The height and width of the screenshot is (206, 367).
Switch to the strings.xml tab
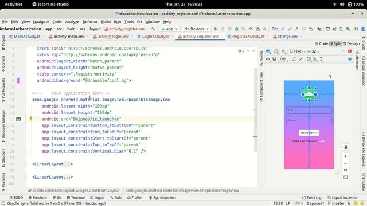coord(288,37)
